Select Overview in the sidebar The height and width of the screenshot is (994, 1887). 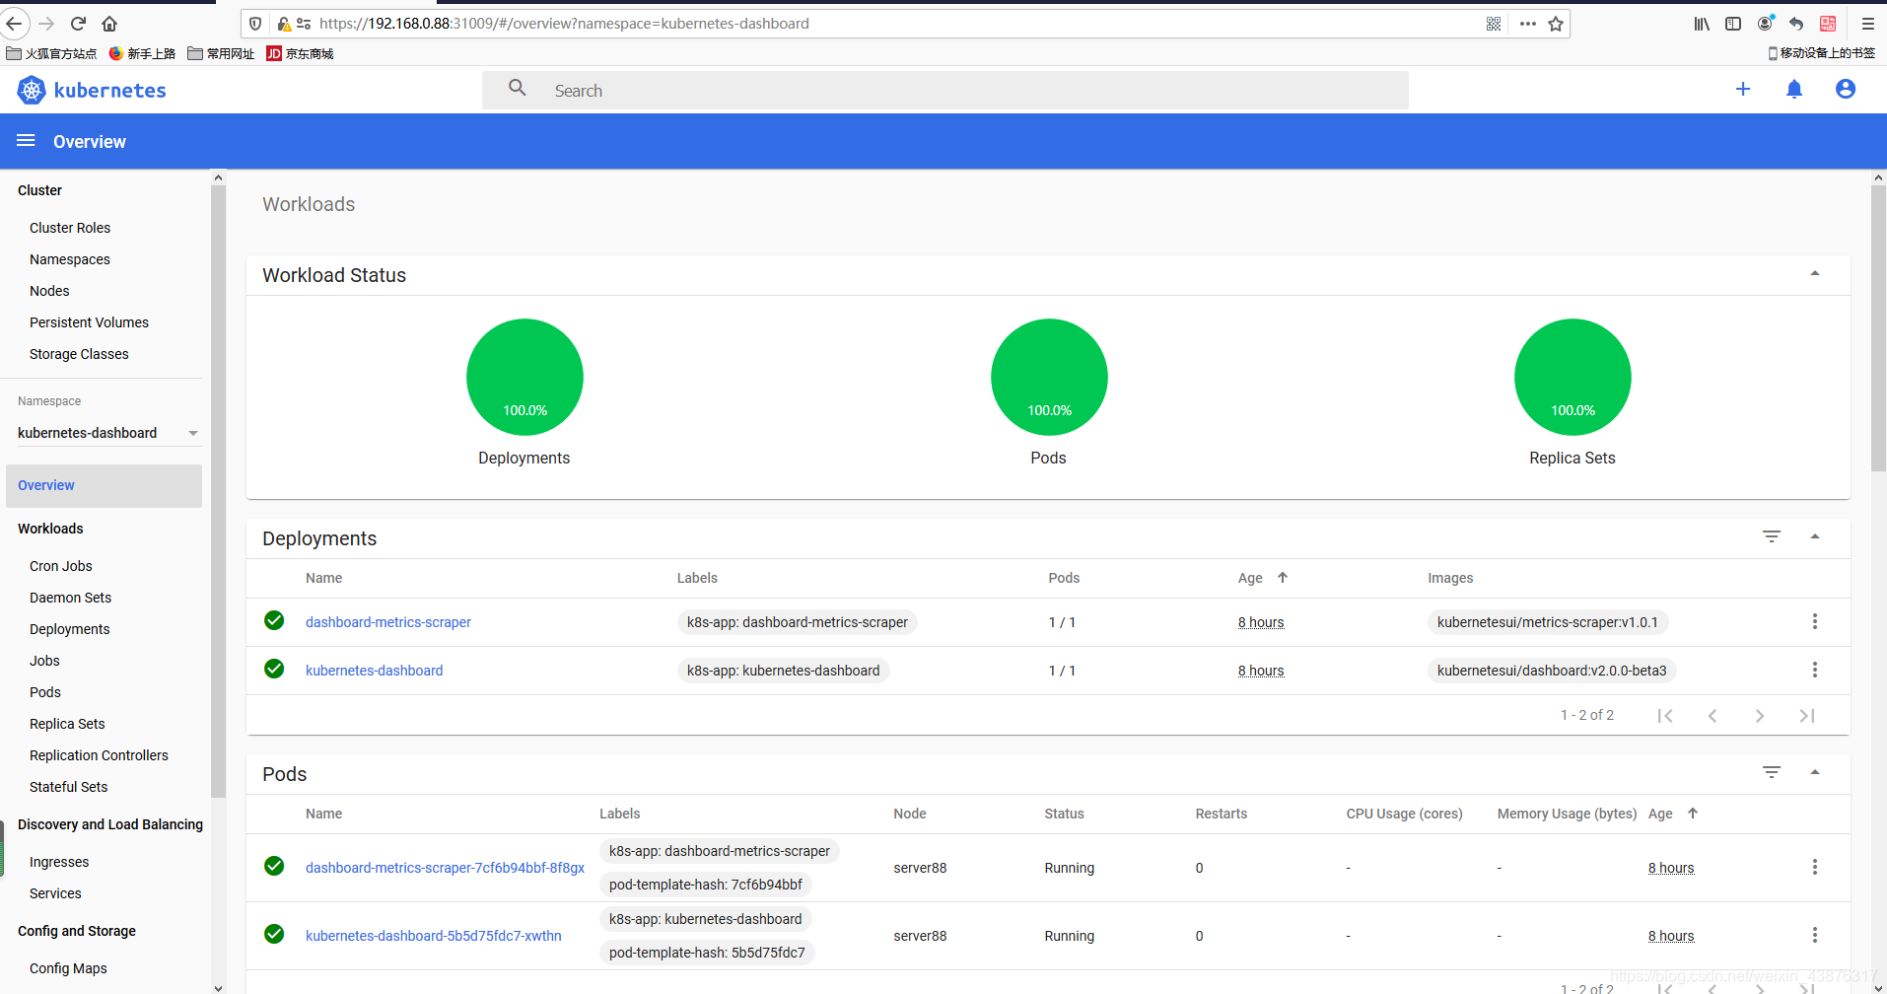pyautogui.click(x=104, y=485)
